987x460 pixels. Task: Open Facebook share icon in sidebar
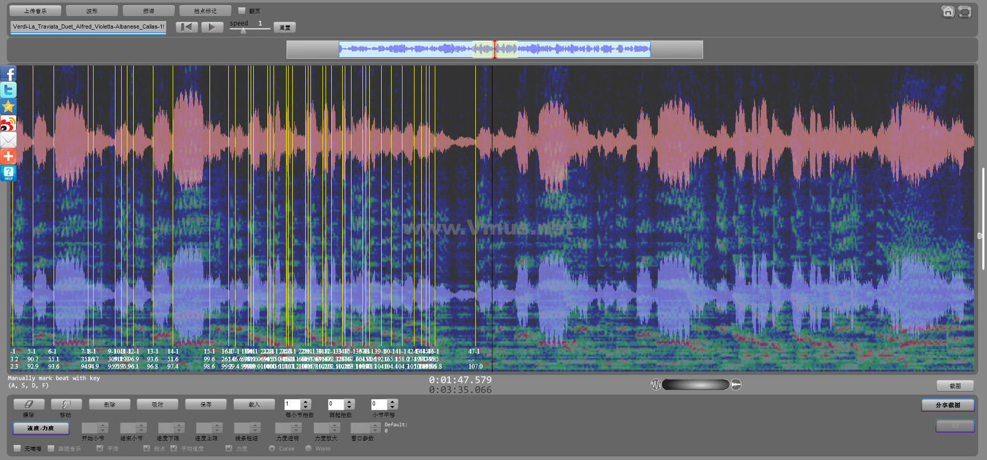pyautogui.click(x=8, y=74)
